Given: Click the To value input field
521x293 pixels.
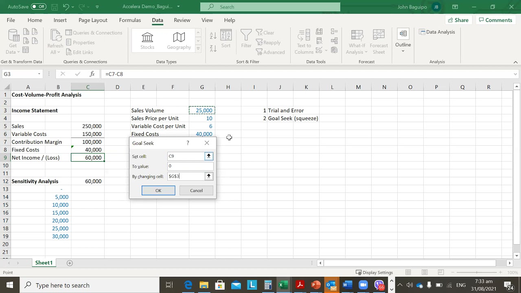Looking at the screenshot, I should [x=190, y=166].
